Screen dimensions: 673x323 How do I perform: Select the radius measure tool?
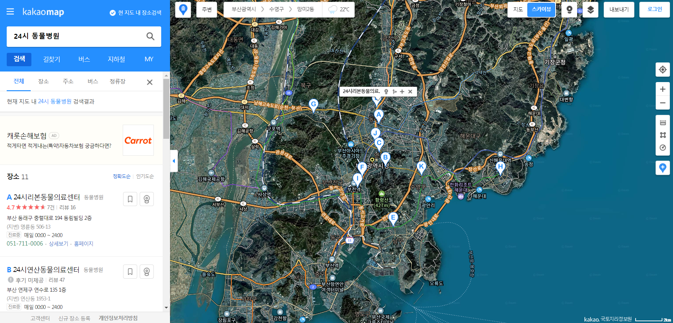pos(663,148)
